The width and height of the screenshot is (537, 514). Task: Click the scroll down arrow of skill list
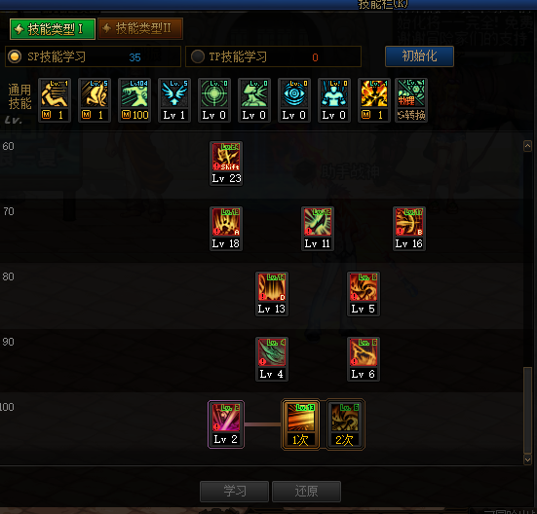click(527, 459)
